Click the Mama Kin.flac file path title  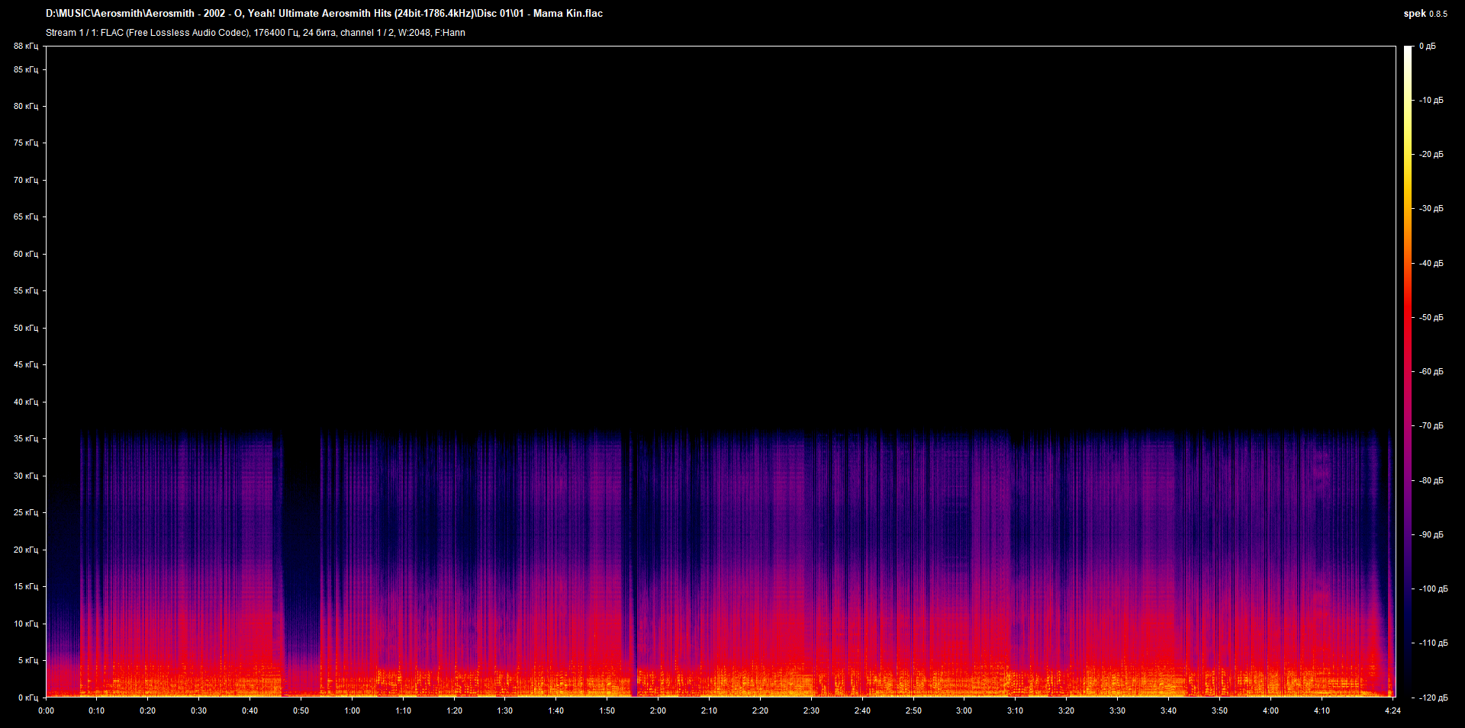(324, 13)
